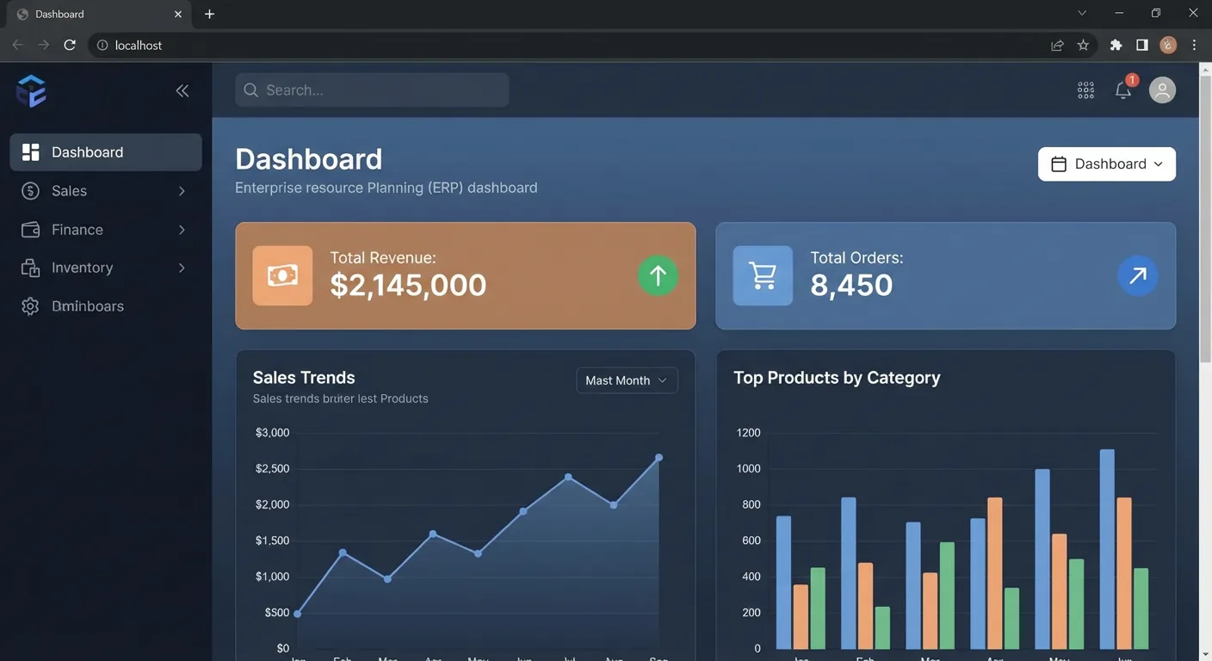Select Dashboard in the sidebar
This screenshot has height=661, width=1212.
tap(106, 152)
